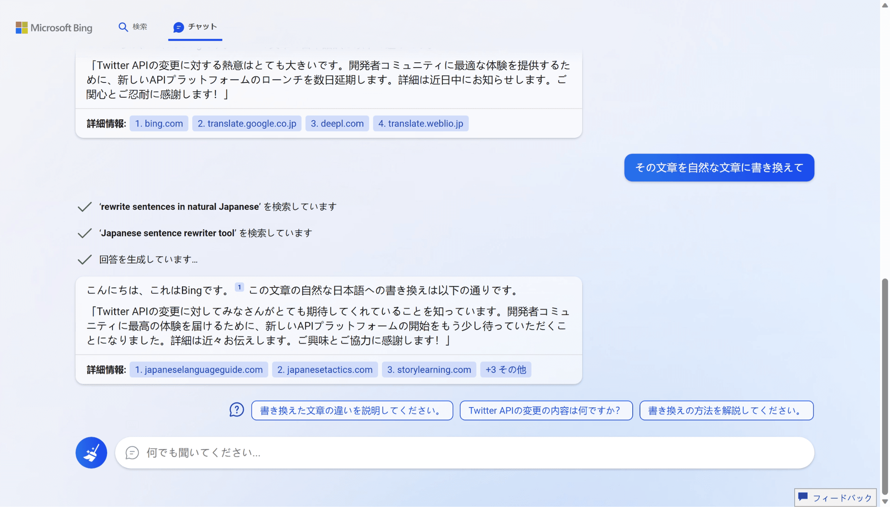Image resolution: width=890 pixels, height=507 pixels.
Task: Open the チャット tab
Action: (195, 27)
